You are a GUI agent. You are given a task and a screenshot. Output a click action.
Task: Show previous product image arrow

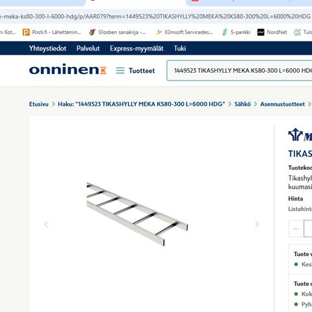pos(46,224)
